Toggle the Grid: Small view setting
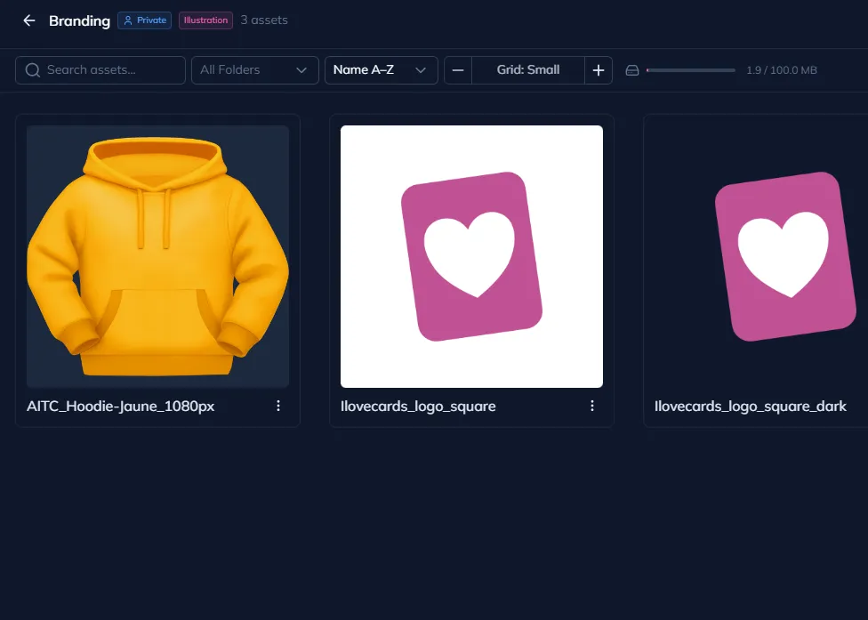The height and width of the screenshot is (620, 868). [527, 69]
